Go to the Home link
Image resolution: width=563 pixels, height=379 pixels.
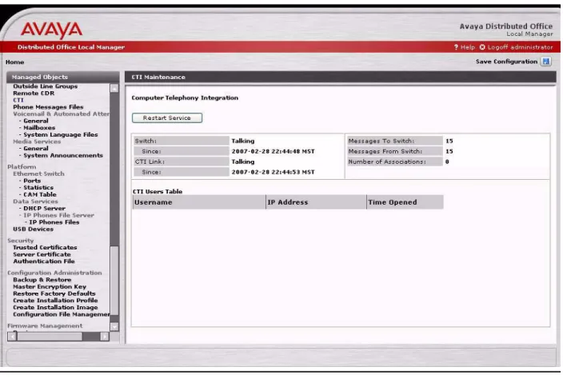coord(14,62)
